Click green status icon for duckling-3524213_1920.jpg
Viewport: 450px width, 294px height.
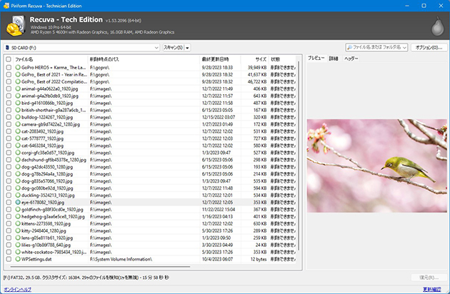(18, 195)
